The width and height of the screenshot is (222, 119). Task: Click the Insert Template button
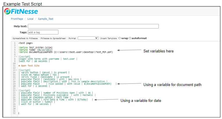(108, 38)
